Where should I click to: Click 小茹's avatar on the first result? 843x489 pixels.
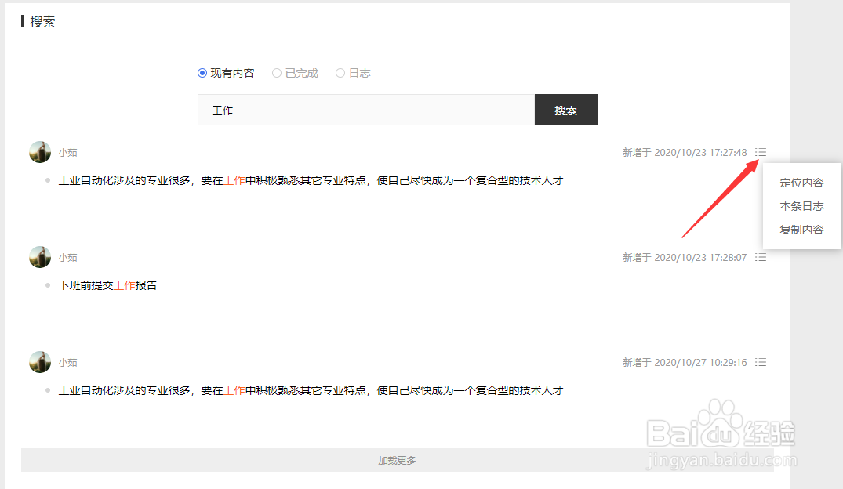tap(39, 152)
